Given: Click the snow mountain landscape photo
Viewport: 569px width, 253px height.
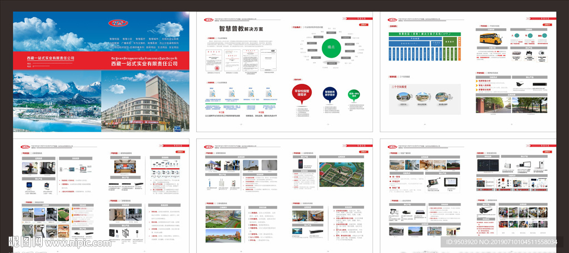Looking at the screenshot, I should click(57, 101).
